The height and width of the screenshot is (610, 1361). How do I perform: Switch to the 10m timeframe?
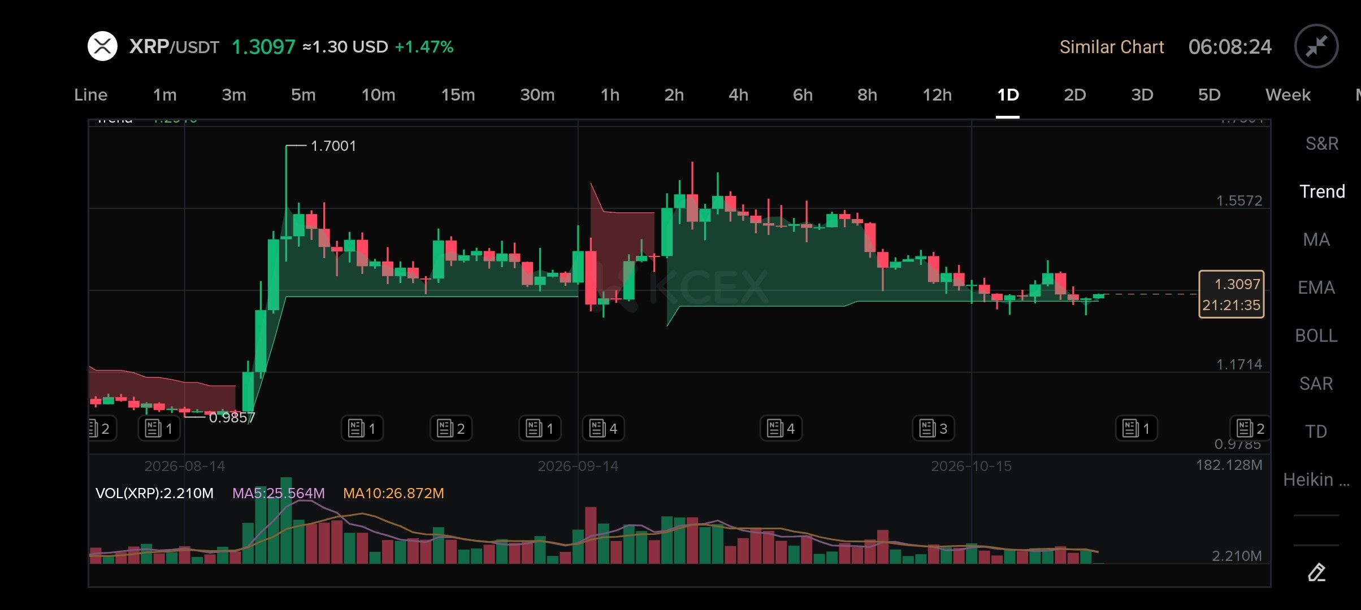tap(379, 95)
